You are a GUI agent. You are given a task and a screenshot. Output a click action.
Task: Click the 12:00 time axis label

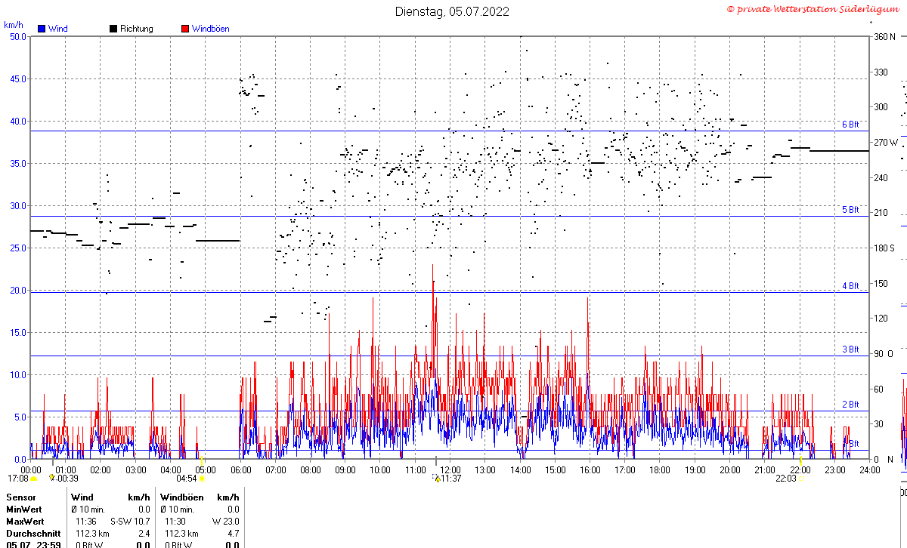[450, 469]
